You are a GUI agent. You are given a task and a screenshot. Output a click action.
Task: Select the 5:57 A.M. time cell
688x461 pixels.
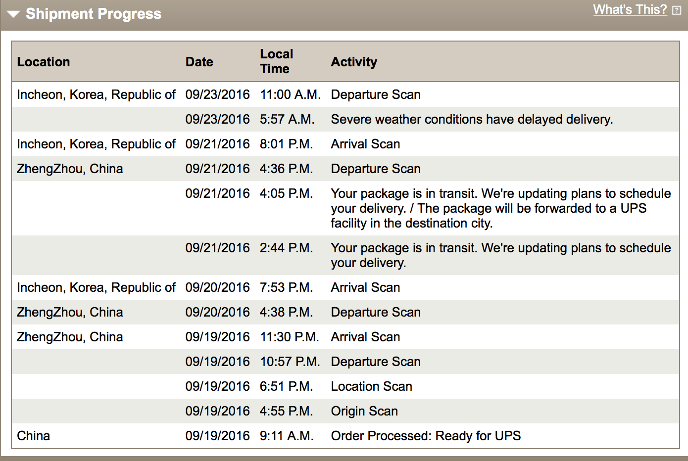(x=287, y=119)
